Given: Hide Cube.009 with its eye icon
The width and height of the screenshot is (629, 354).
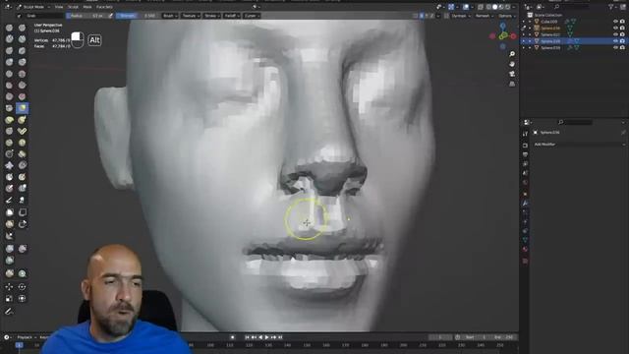Looking at the screenshot, I should (615, 22).
